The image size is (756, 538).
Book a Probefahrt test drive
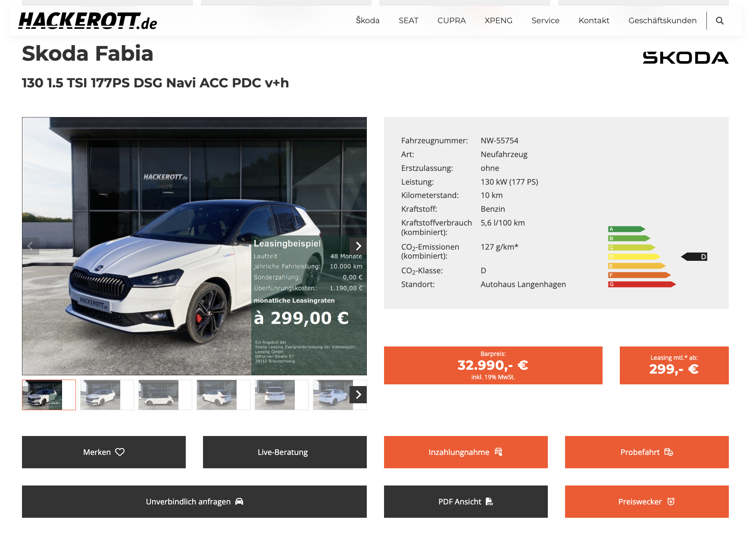click(x=647, y=452)
